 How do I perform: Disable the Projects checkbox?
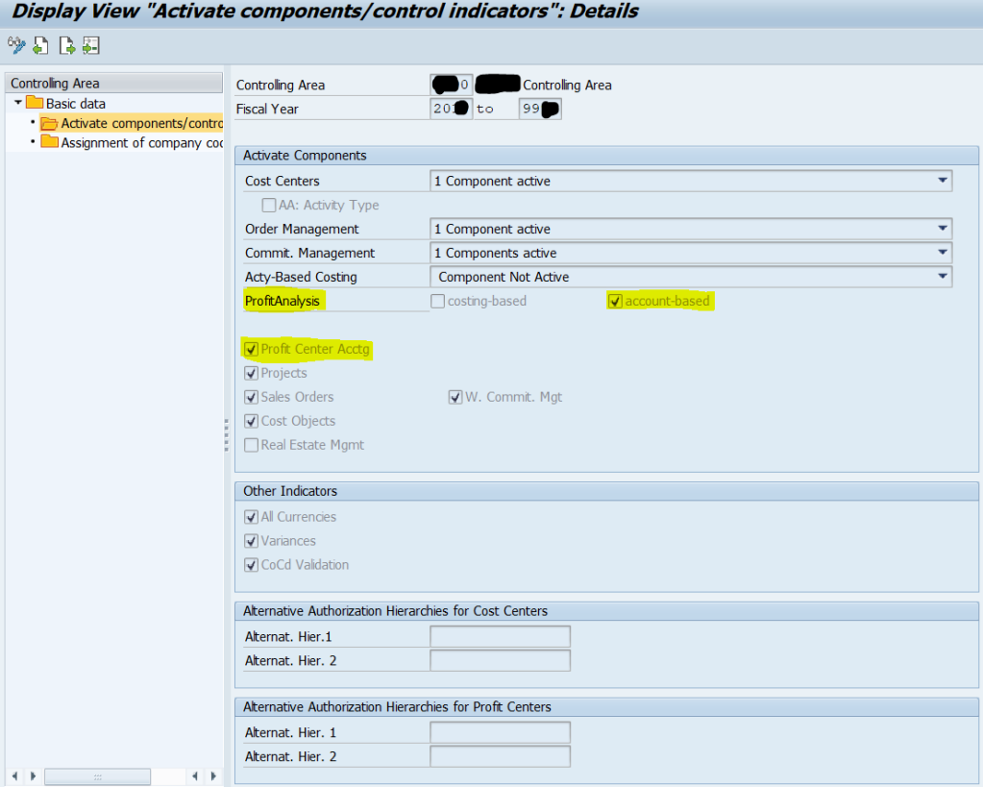pos(251,373)
